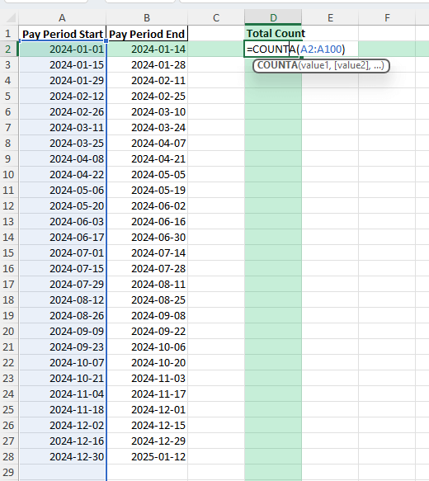Click cell containing 2025-01-12

(147, 456)
